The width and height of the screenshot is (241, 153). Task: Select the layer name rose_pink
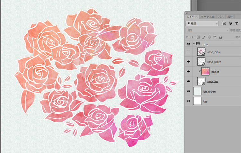coord(214,52)
